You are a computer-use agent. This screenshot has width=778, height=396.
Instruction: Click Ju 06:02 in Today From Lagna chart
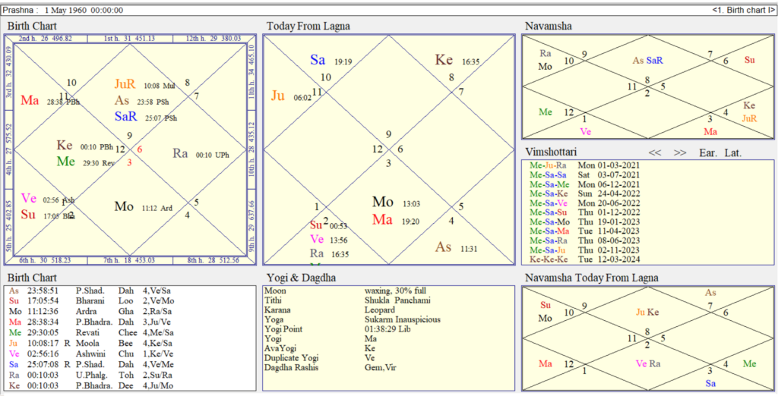point(292,96)
